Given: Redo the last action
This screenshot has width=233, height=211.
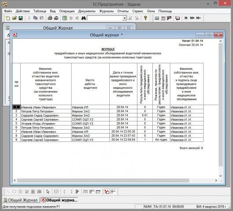Looking at the screenshot, I should (x=77, y=18).
